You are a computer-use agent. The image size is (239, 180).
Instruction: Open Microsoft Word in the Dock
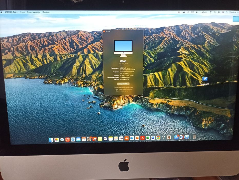click(153, 138)
